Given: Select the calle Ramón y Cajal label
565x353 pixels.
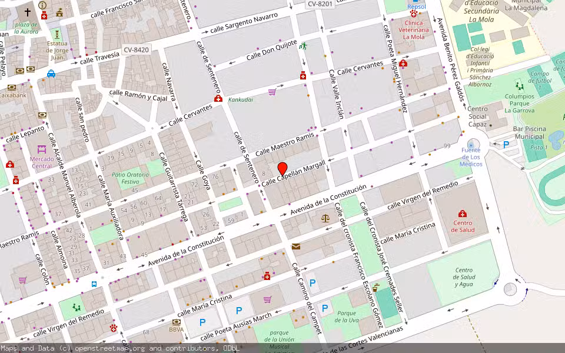Looking at the screenshot, I should [138, 95].
